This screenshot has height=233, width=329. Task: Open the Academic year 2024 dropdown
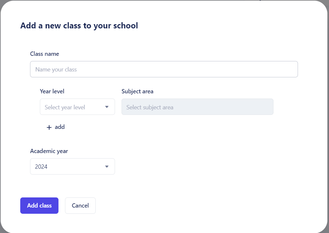tap(73, 166)
